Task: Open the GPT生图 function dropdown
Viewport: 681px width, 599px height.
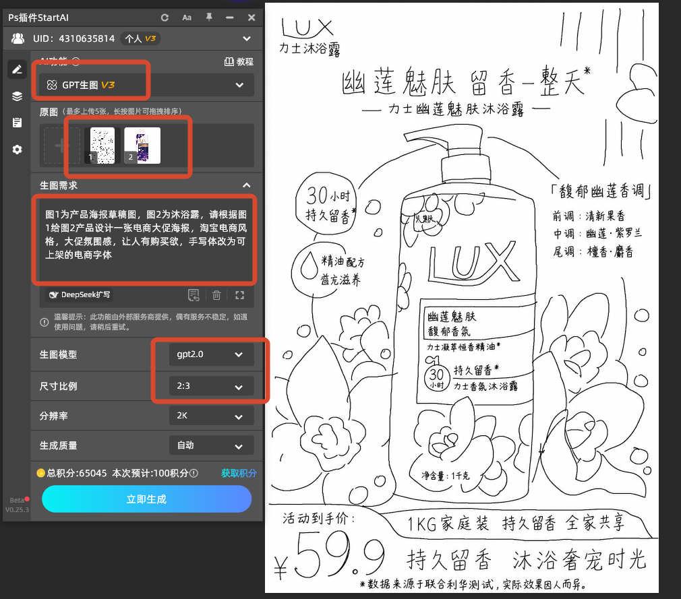Action: [x=147, y=85]
